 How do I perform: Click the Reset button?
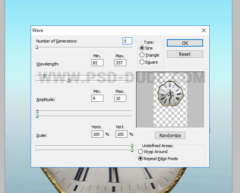coord(185,54)
